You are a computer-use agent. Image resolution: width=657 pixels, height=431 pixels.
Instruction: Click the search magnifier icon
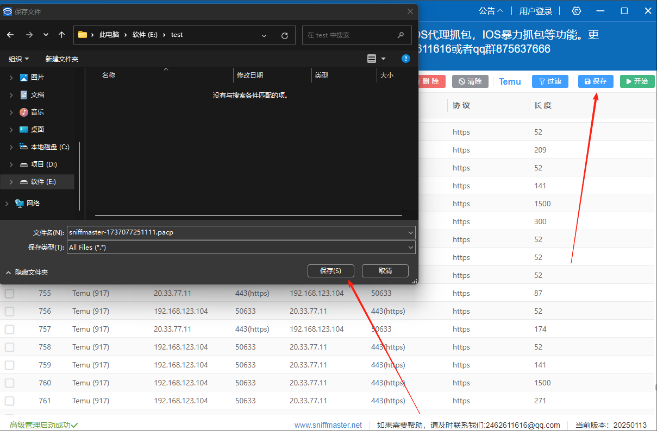click(401, 35)
